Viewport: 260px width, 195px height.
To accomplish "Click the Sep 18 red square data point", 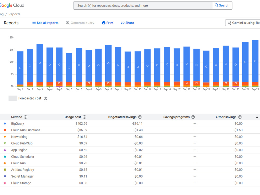I will 186,83.
